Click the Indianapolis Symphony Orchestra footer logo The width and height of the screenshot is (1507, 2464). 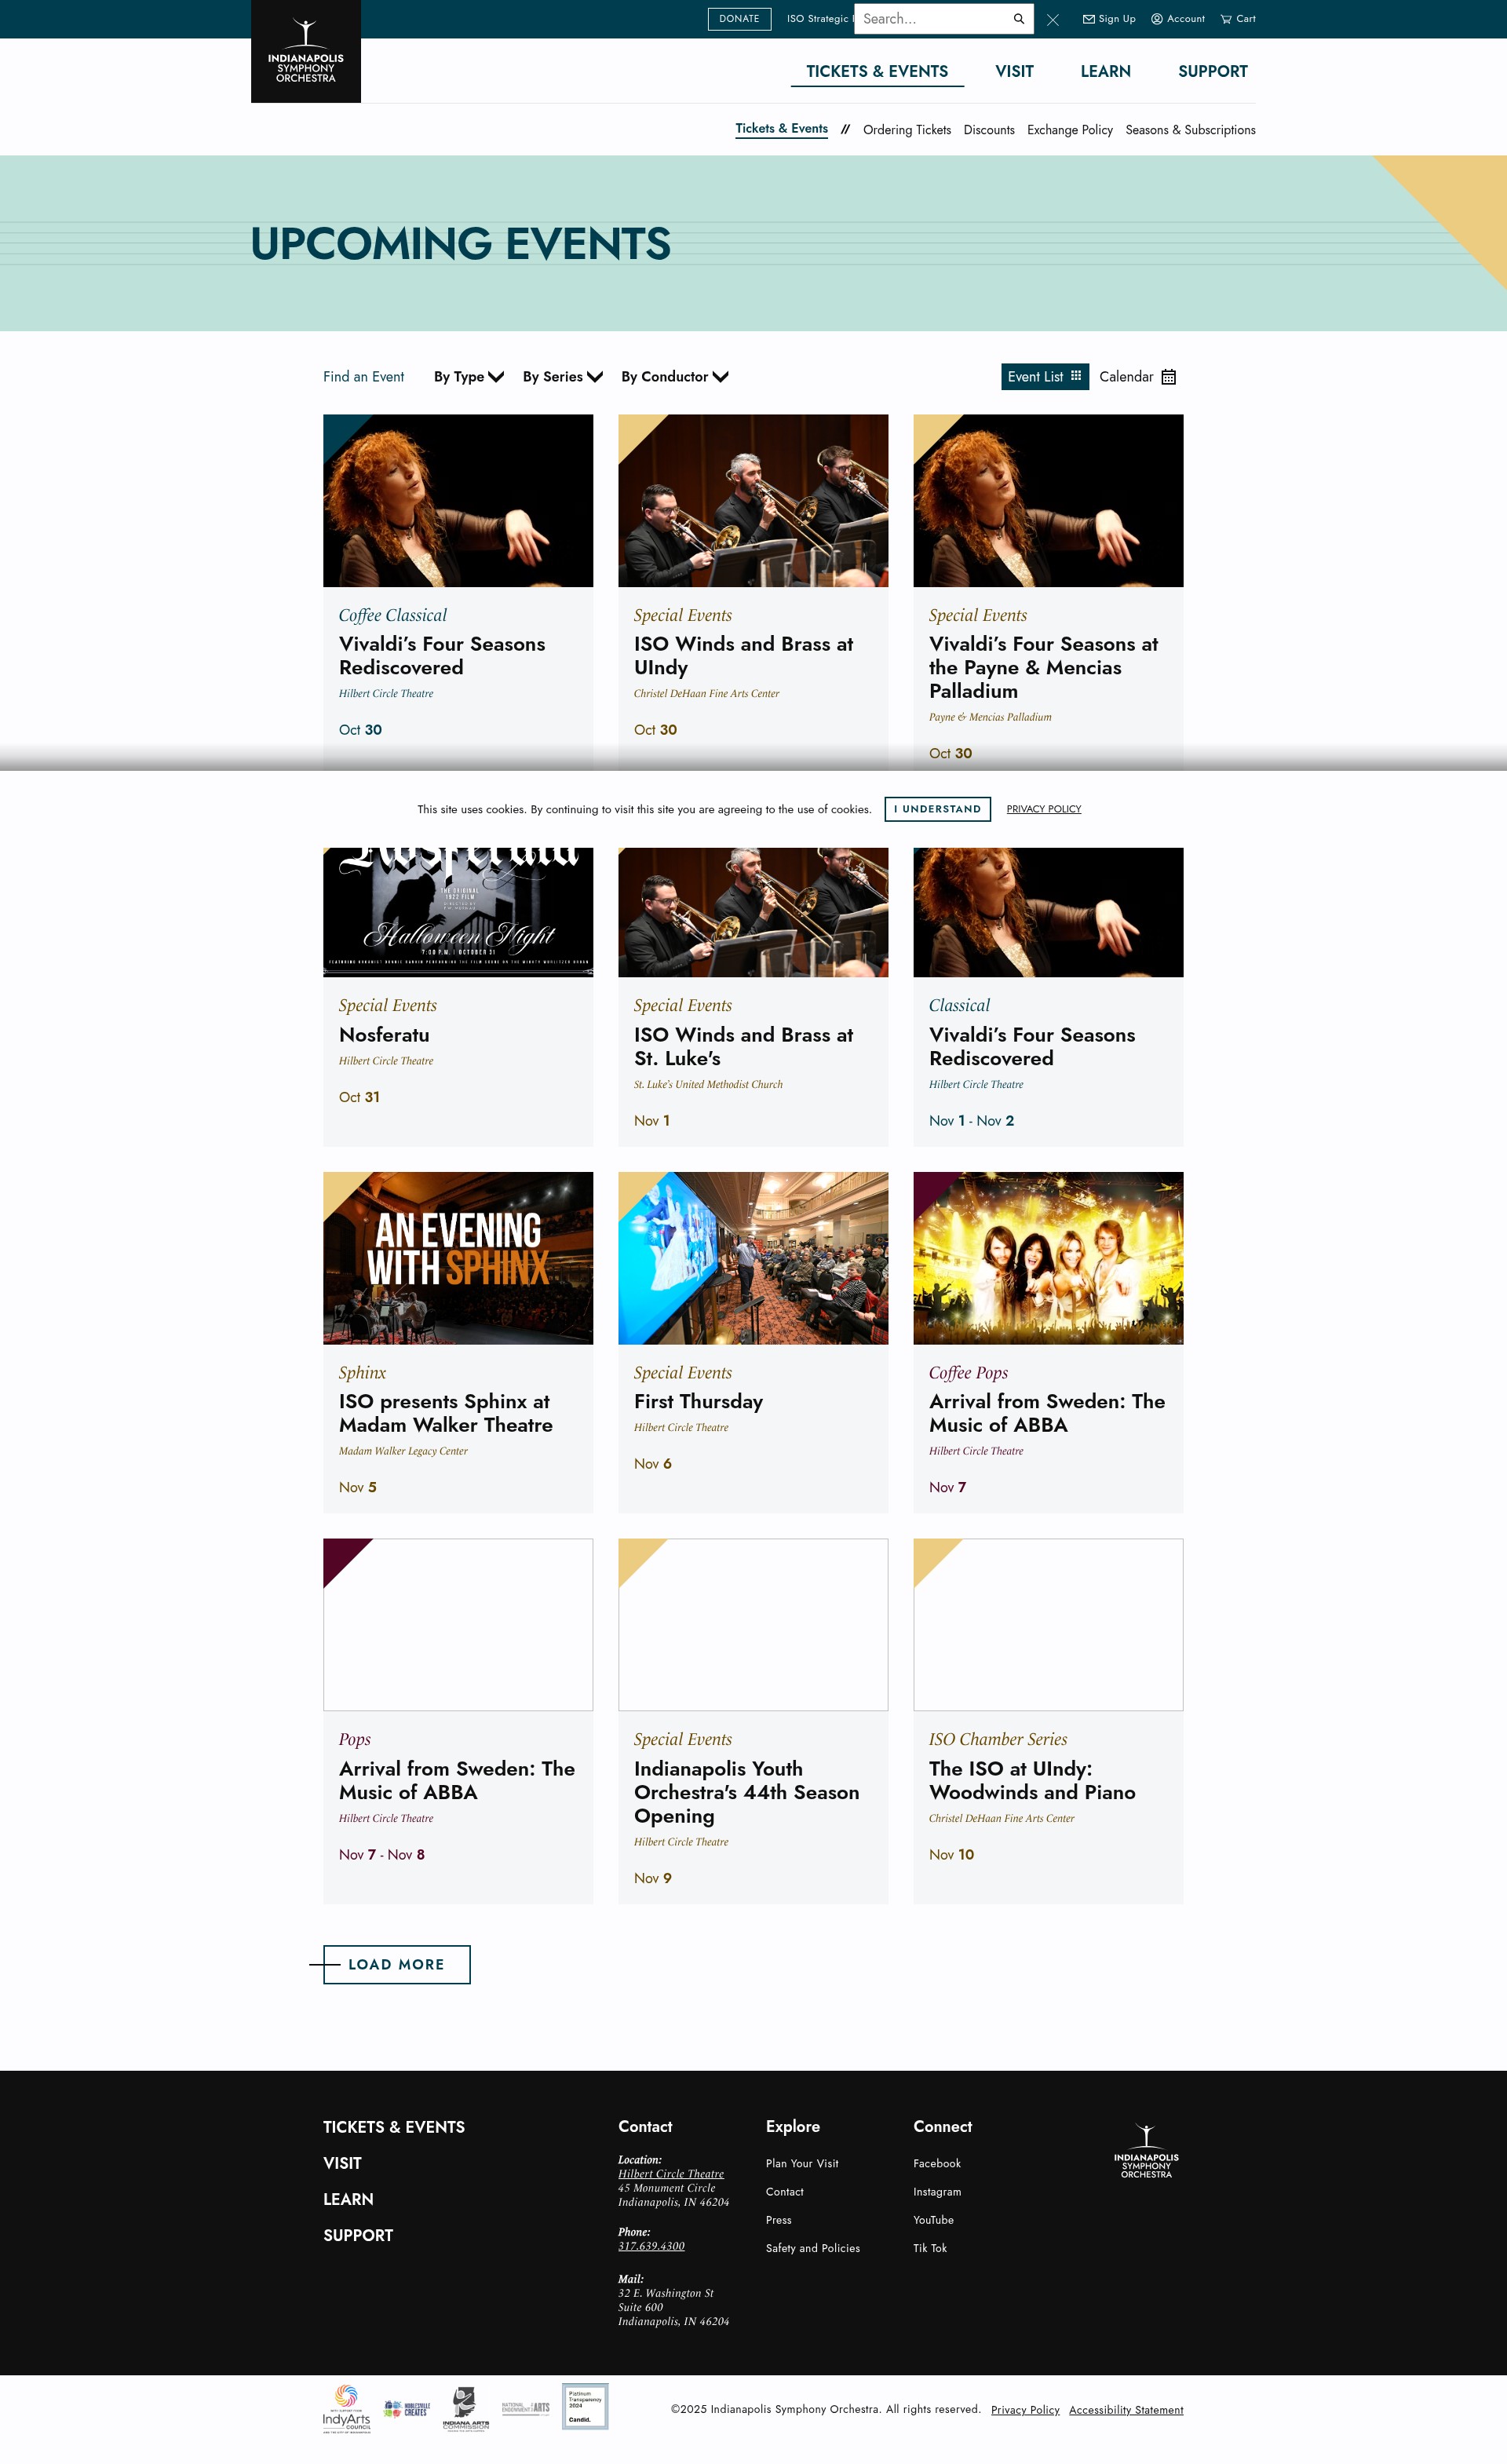[1146, 2151]
